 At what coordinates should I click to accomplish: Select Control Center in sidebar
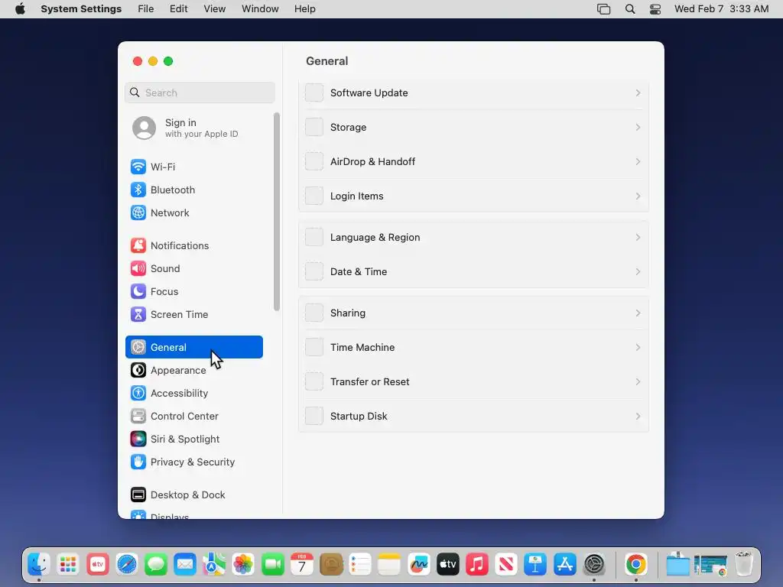point(193,417)
